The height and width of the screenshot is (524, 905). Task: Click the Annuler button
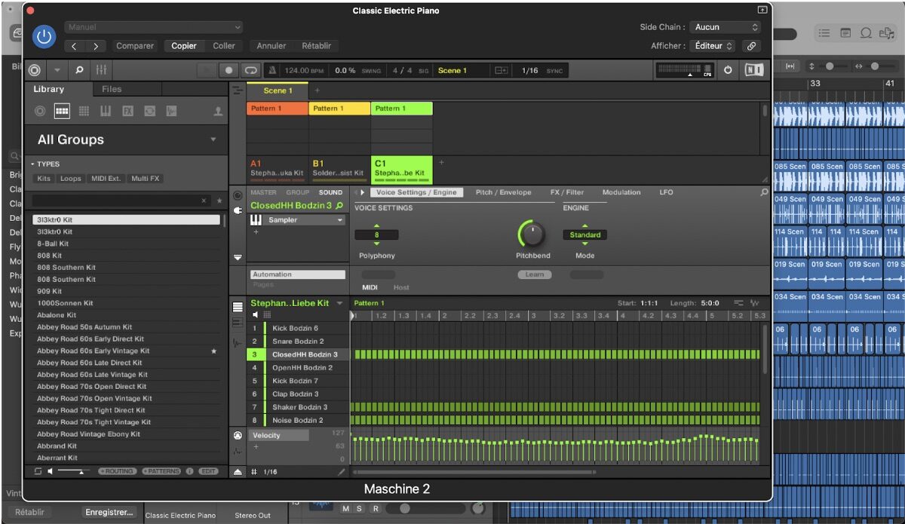pyautogui.click(x=271, y=46)
